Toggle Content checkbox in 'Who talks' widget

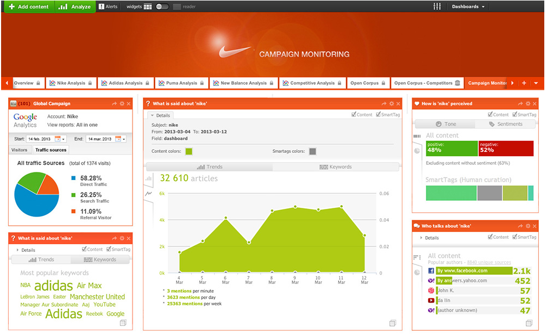click(x=498, y=237)
